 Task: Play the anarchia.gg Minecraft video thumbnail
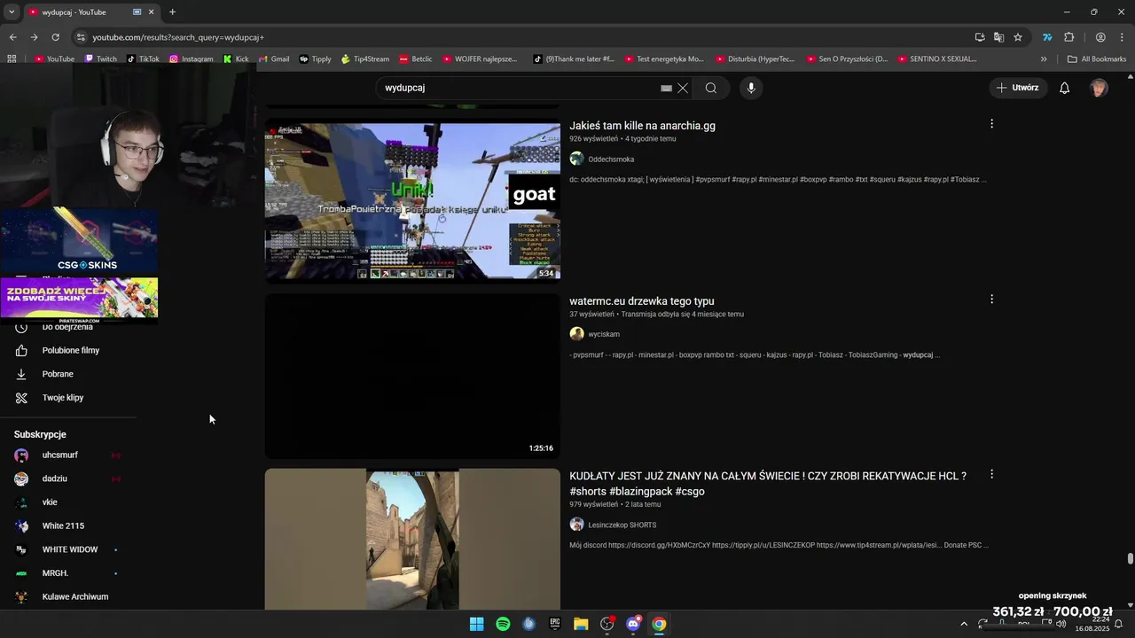click(x=412, y=201)
